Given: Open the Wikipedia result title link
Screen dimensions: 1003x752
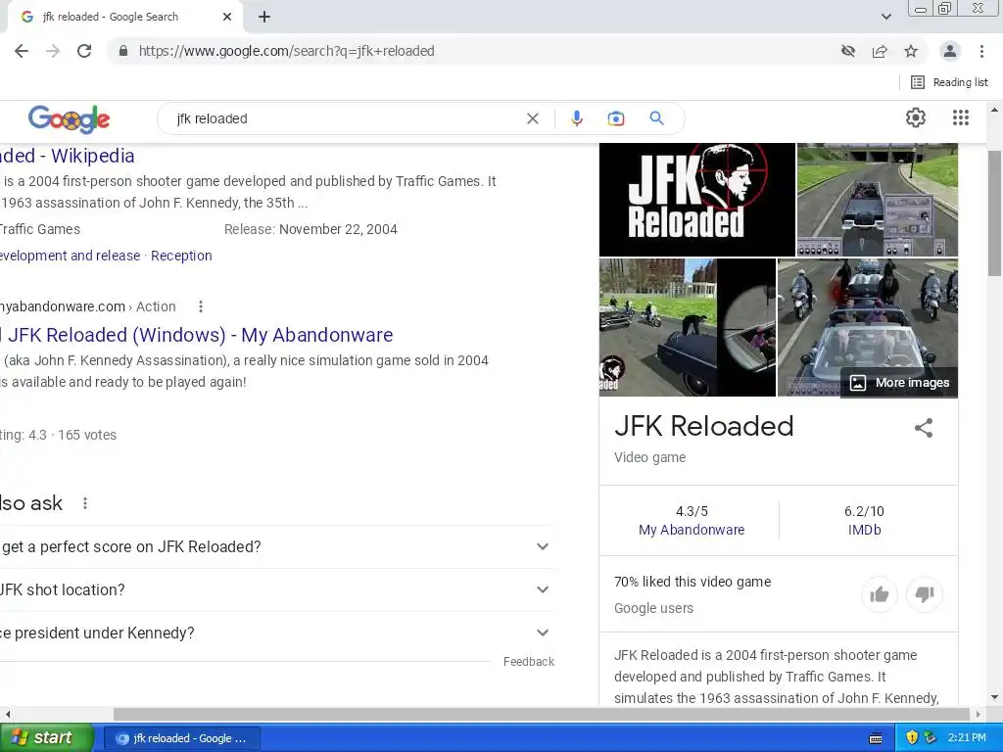Looking at the screenshot, I should [x=68, y=156].
